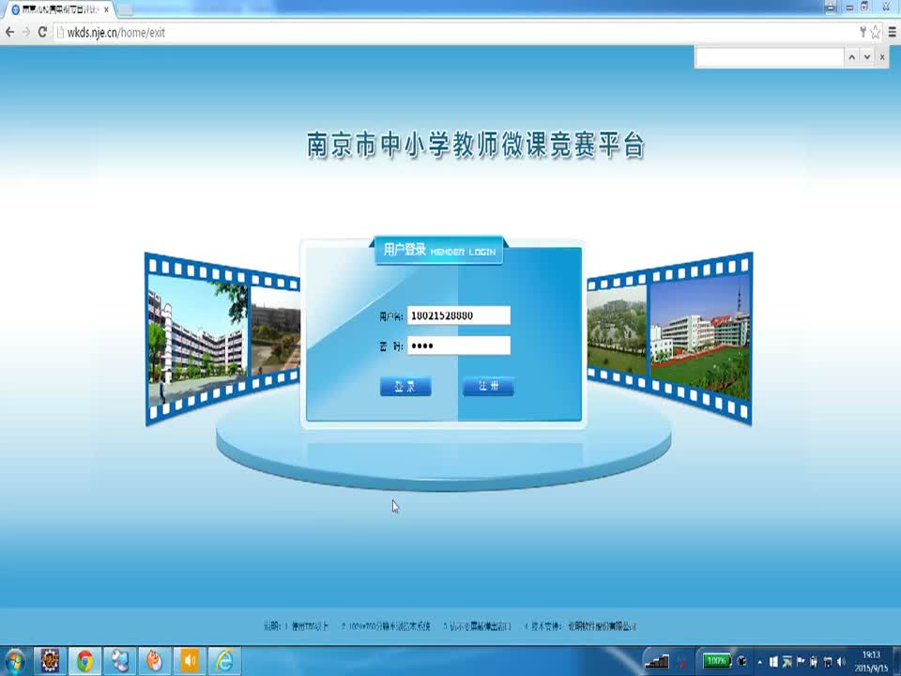Viewport: 901px width, 676px height.
Task: Go back using the browser back arrow
Action: (x=10, y=32)
